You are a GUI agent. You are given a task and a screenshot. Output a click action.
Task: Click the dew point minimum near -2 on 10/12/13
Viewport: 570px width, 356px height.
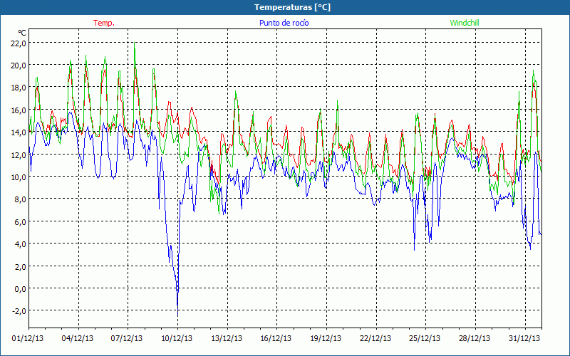[177, 315]
